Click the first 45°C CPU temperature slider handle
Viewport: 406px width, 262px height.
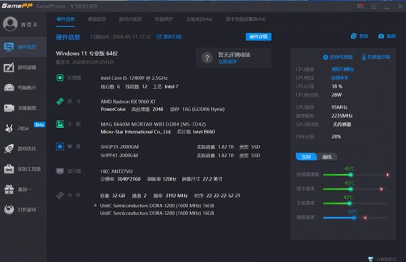tap(351, 175)
